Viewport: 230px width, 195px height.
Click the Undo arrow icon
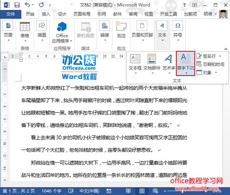28,5
